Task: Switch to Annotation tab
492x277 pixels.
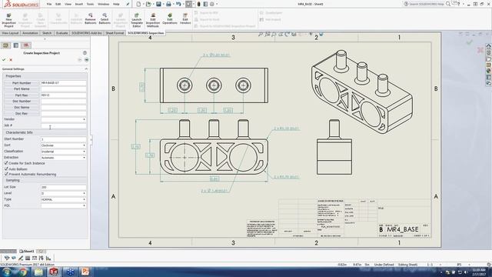Action: [x=30, y=33]
